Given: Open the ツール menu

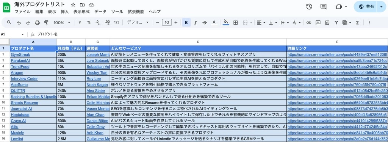Looking at the screenshot, I should pyautogui.click(x=117, y=12).
